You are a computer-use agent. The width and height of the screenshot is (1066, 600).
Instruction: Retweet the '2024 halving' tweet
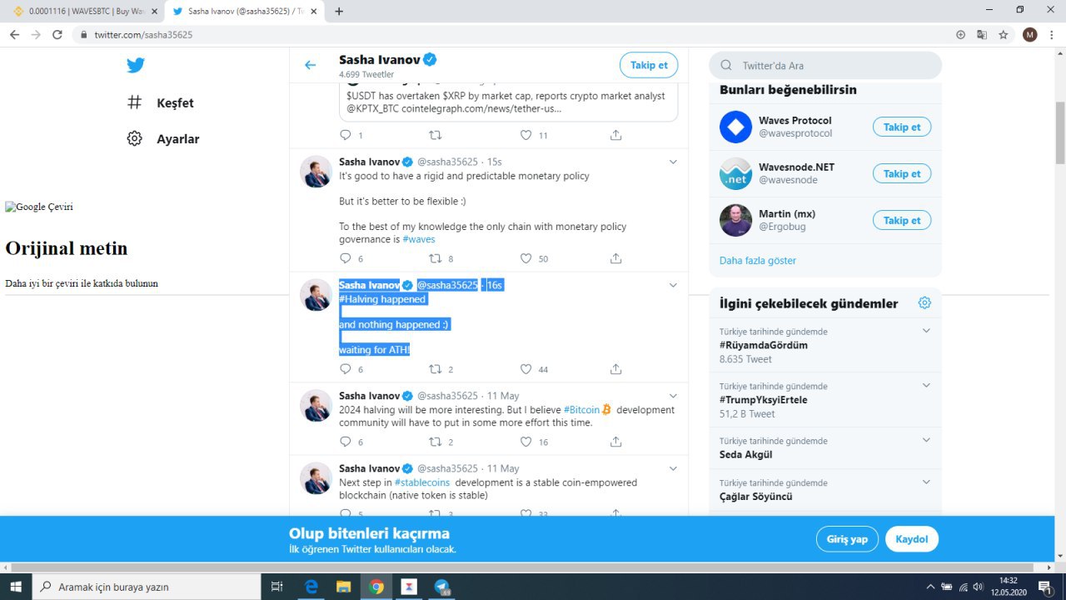(435, 442)
